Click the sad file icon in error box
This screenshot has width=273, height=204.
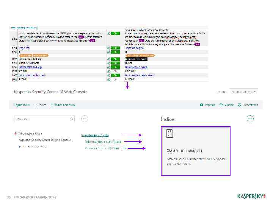170,133
